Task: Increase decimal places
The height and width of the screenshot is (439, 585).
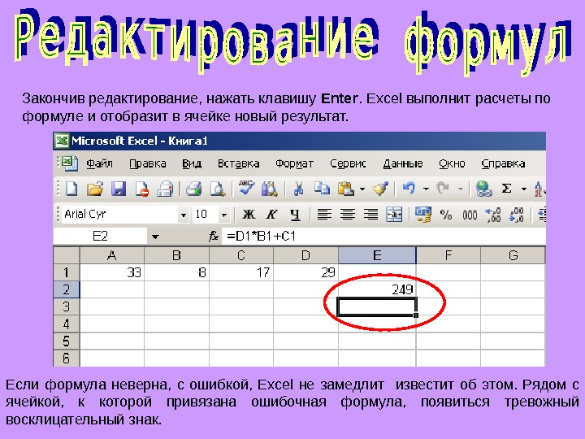Action: point(493,215)
